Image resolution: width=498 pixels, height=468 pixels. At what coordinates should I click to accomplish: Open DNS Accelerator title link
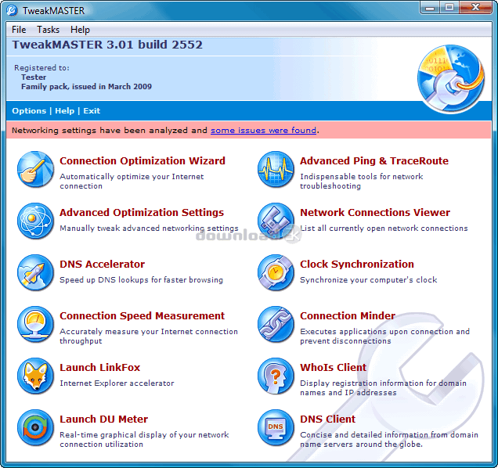click(x=103, y=265)
